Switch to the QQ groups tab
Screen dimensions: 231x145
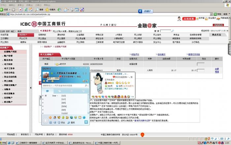(x=59, y=91)
